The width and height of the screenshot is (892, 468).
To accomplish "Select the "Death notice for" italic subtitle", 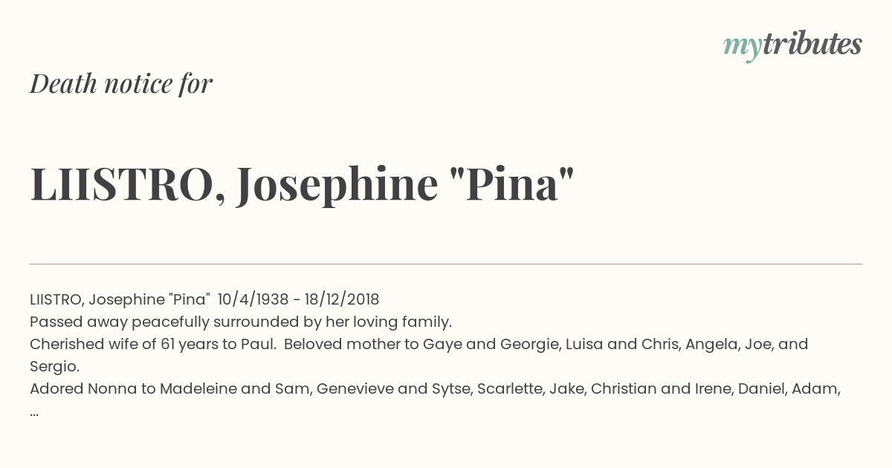I will point(121,84).
